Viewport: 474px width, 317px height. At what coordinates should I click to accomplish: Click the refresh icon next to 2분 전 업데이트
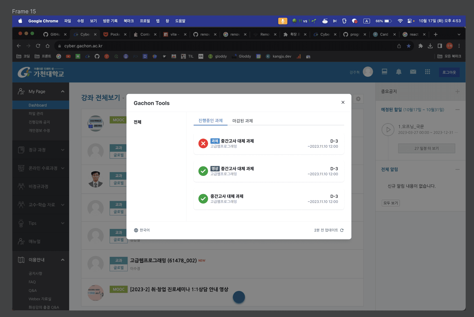coord(342,230)
